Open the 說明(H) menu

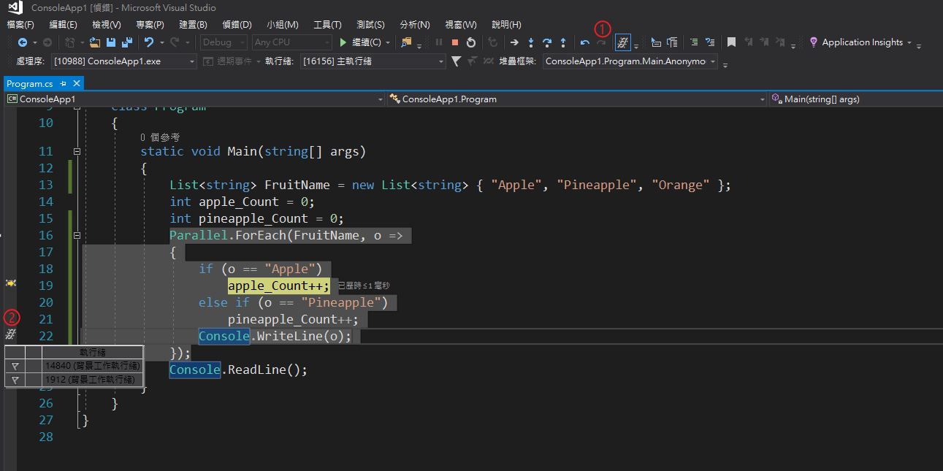507,25
